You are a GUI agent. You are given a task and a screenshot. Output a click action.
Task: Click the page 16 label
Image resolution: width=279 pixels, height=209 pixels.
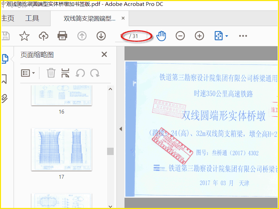[62, 112]
